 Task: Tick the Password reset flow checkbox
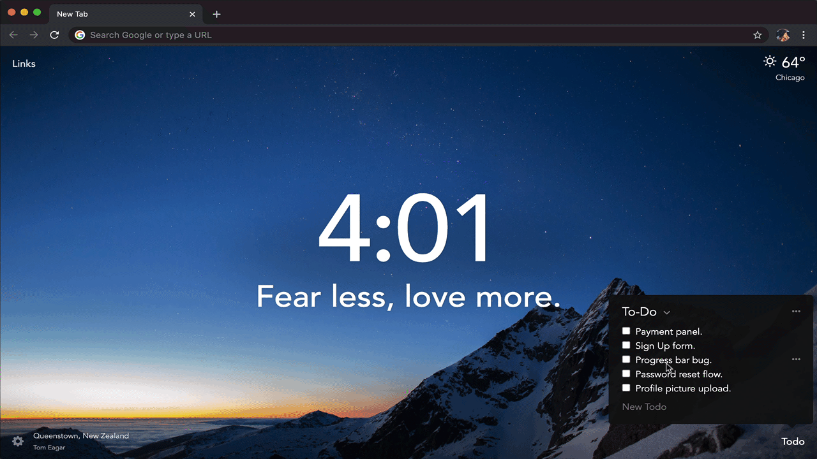626,374
